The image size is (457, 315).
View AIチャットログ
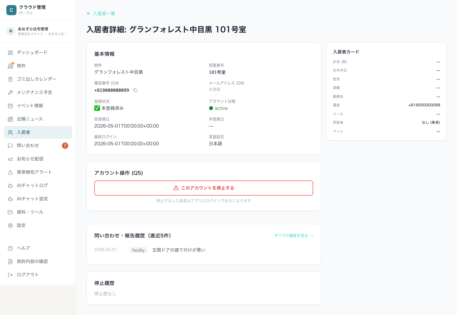[38, 186]
